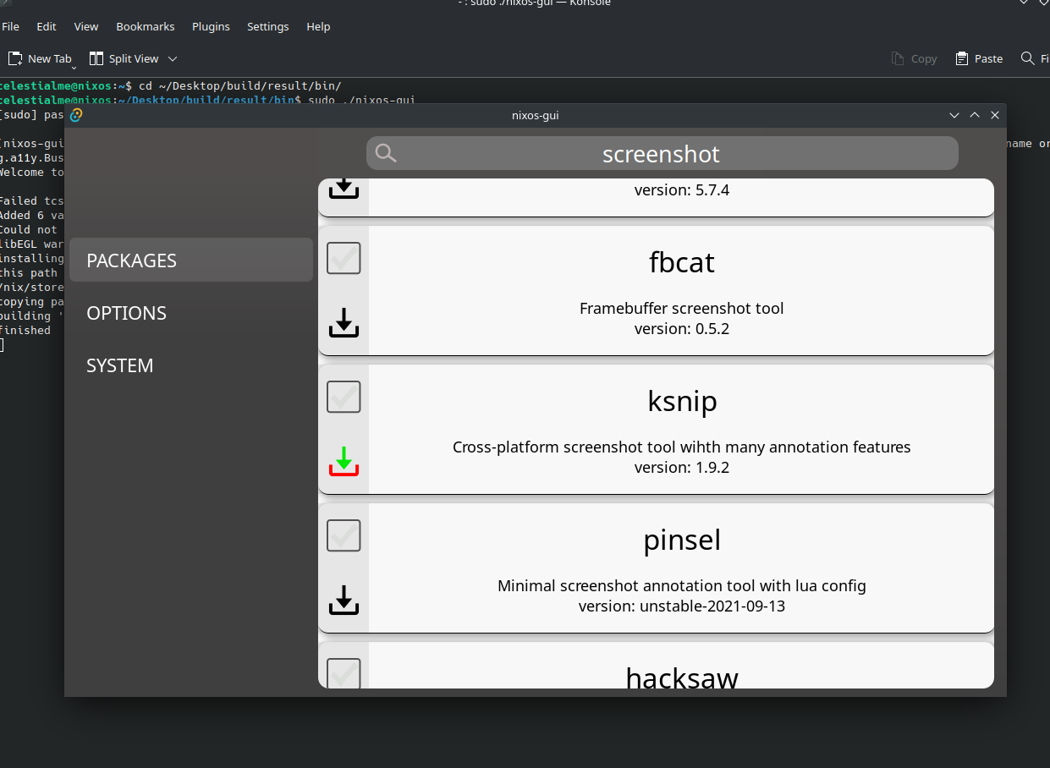This screenshot has width=1050, height=768.
Task: Click the 'version: 1.9.2' text
Action: [682, 467]
